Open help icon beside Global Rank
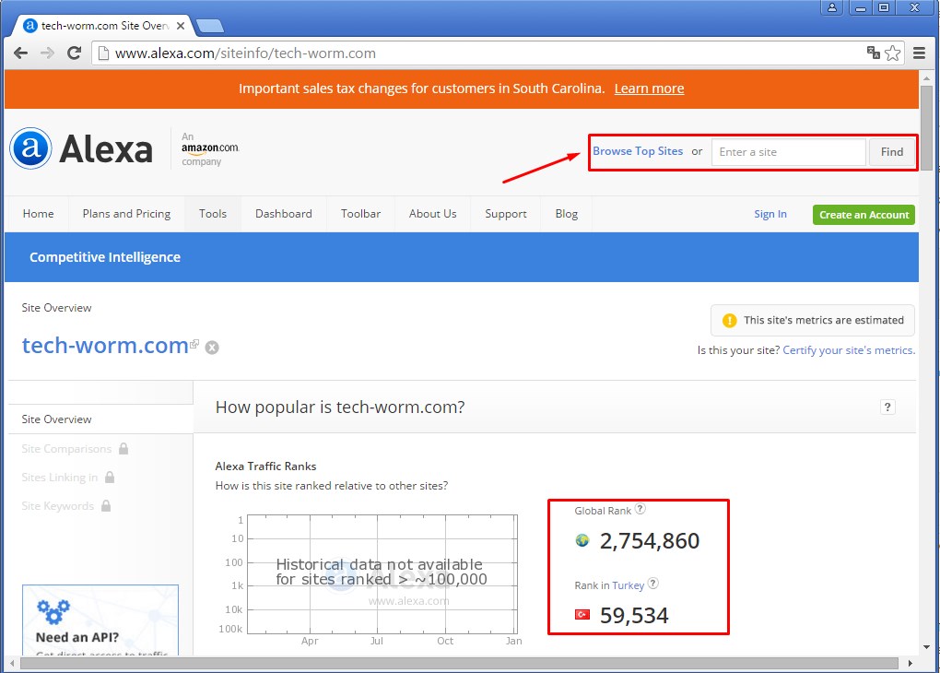The image size is (940, 673). [640, 509]
